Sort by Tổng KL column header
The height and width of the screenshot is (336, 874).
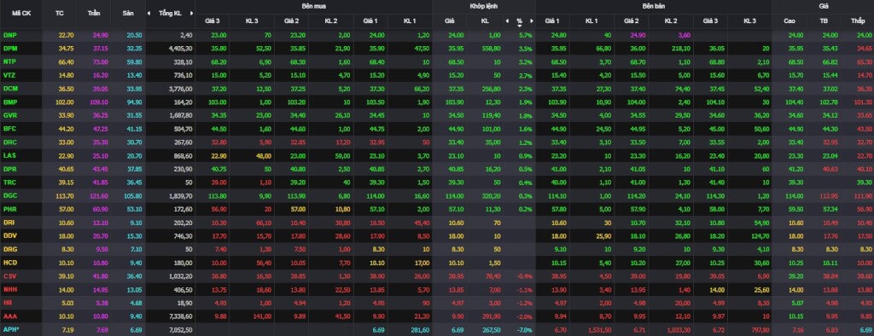[x=170, y=13]
